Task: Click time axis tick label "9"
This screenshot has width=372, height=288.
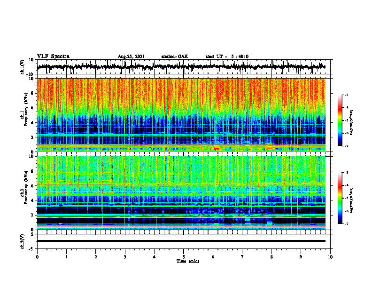Action: (x=301, y=257)
